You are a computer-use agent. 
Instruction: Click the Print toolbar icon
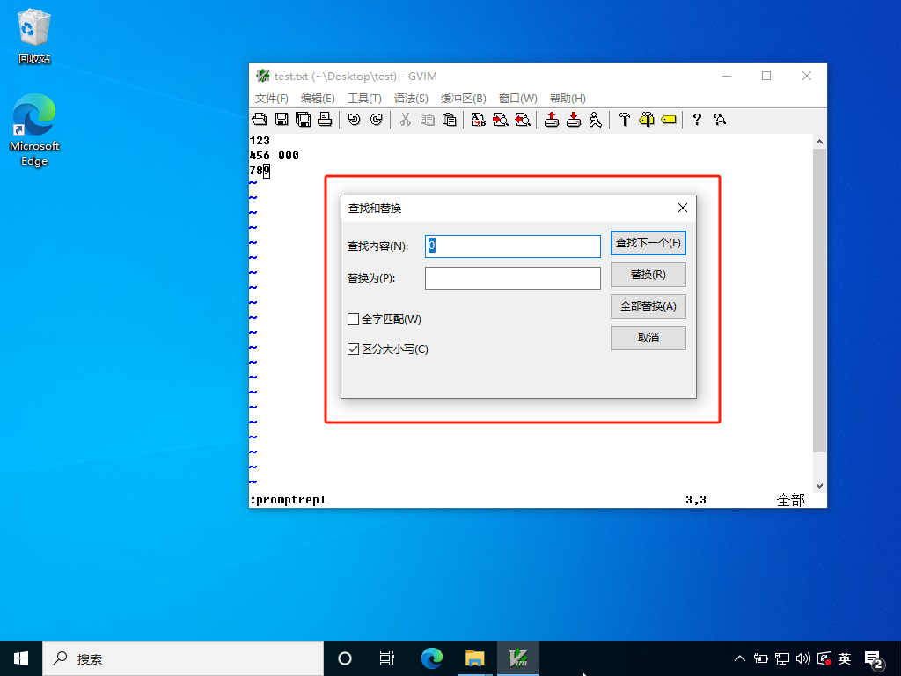325,120
